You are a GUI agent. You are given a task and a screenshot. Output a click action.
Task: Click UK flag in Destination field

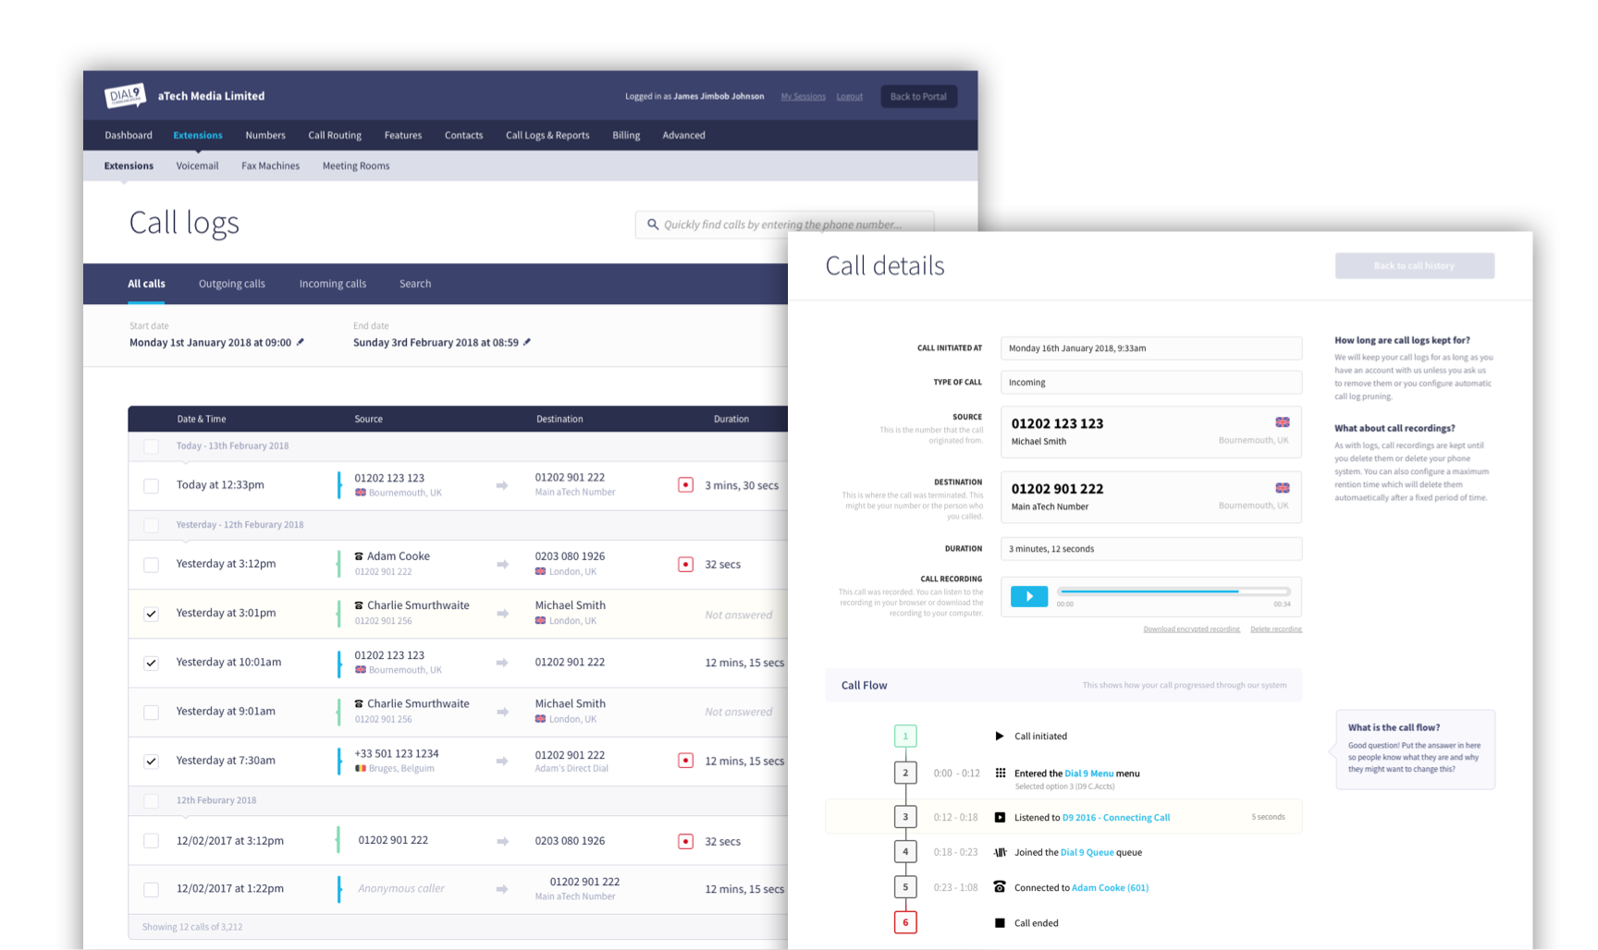1283,488
